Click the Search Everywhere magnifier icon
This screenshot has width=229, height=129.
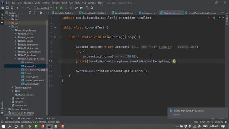(92, 8)
